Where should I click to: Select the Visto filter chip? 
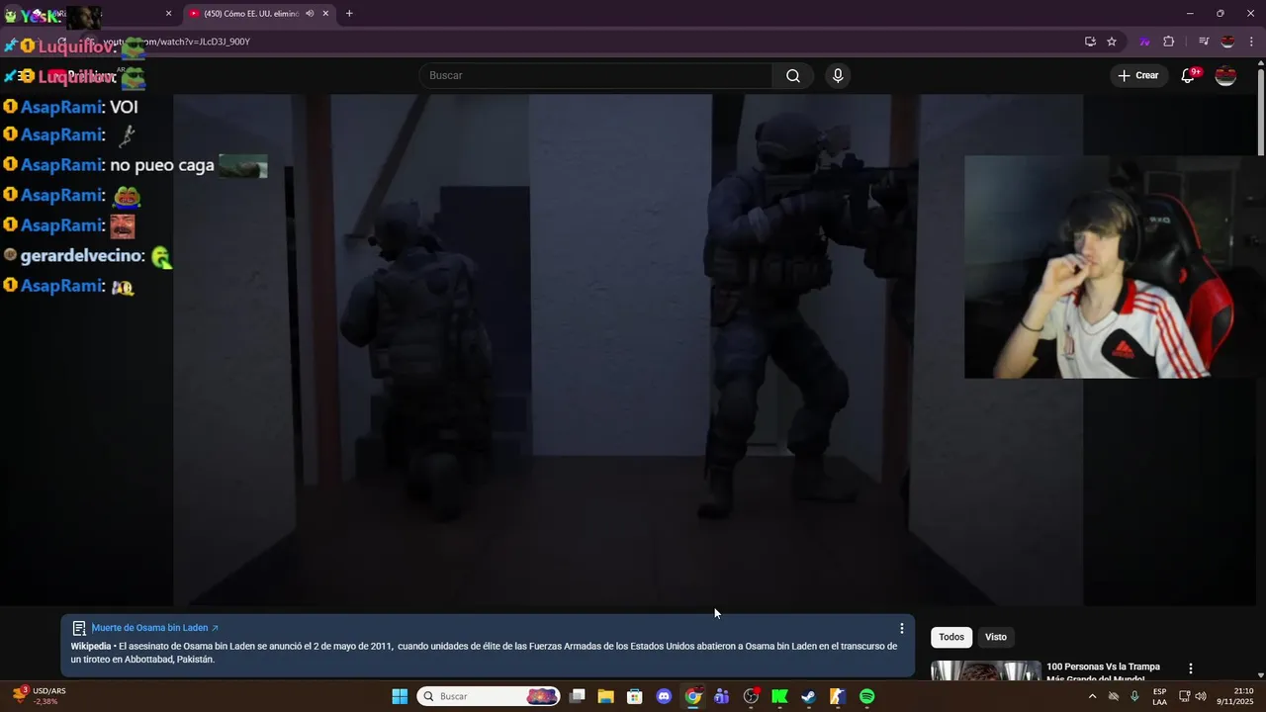point(996,637)
